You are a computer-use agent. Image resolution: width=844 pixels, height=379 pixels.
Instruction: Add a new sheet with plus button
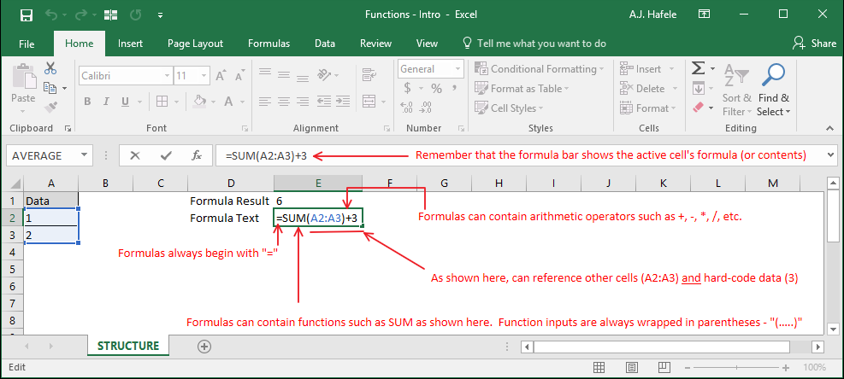pos(204,347)
